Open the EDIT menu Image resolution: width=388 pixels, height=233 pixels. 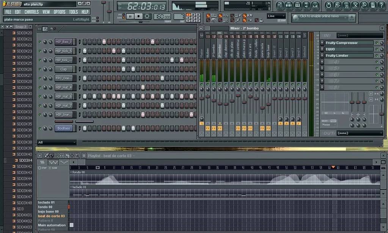pos(18,12)
